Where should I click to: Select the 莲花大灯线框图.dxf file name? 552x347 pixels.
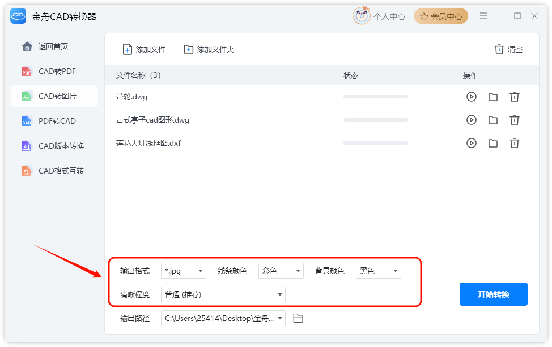pyautogui.click(x=148, y=144)
